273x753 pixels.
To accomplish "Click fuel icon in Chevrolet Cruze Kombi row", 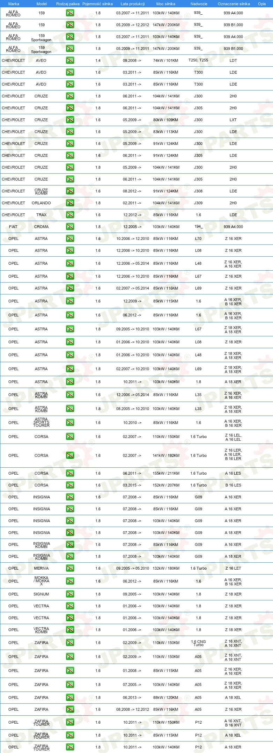I will (70, 191).
